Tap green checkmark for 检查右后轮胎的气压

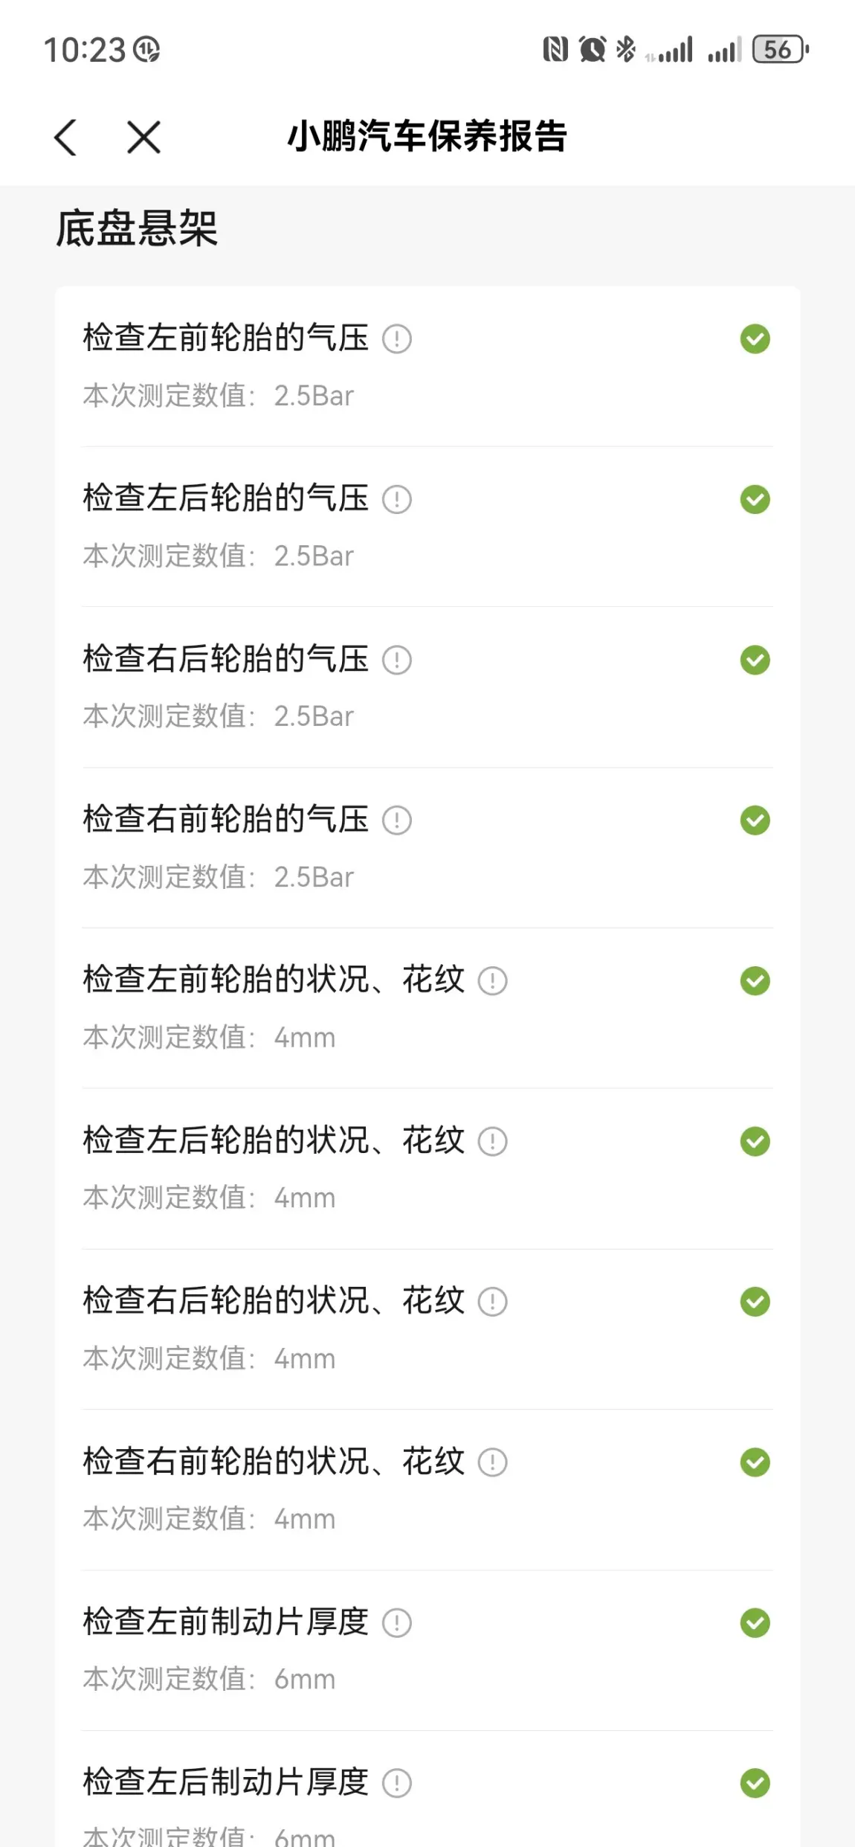point(755,661)
